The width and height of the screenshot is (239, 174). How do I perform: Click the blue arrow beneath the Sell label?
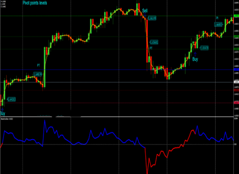(145, 15)
